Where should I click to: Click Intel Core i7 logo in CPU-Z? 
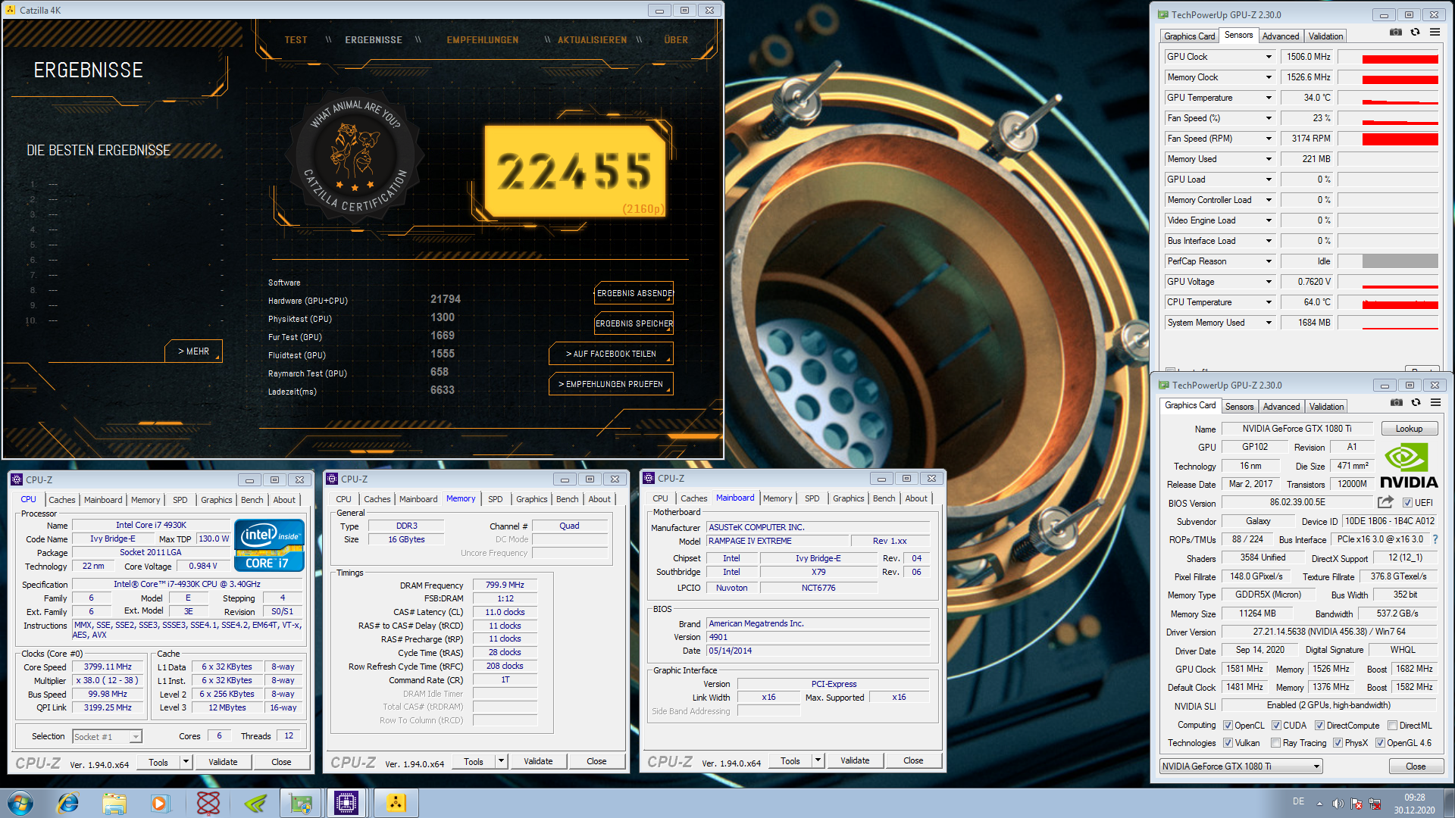270,545
